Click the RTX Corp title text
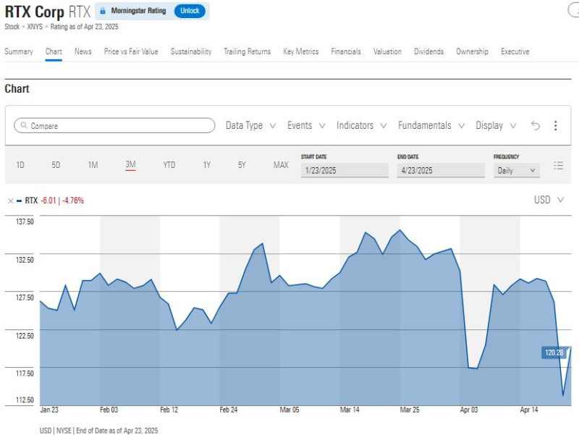Viewport: 579px width, 443px height. (x=34, y=12)
